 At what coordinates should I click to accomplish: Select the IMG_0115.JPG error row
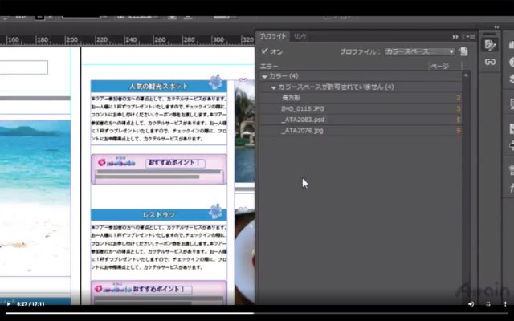(361, 108)
